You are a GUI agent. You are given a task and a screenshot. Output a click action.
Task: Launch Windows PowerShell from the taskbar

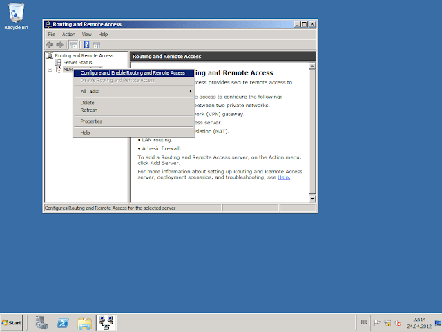tap(62, 322)
